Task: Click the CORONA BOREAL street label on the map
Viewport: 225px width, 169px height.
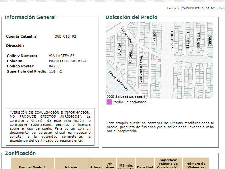Action: click(141, 69)
